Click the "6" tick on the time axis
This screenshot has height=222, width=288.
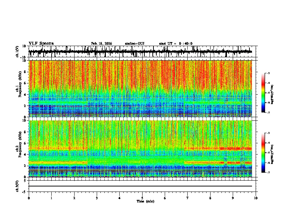(165, 198)
